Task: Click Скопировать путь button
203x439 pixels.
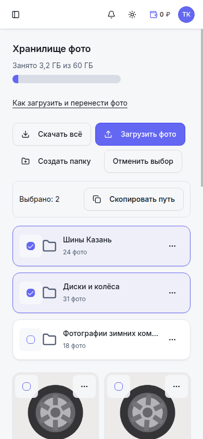Action: click(134, 199)
